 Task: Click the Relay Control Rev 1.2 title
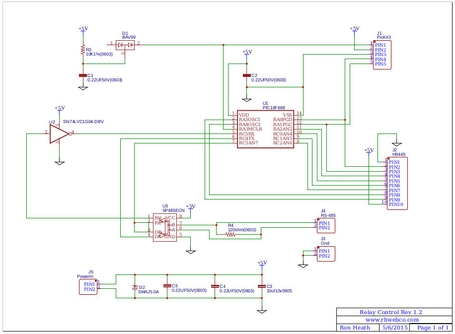coord(390,312)
